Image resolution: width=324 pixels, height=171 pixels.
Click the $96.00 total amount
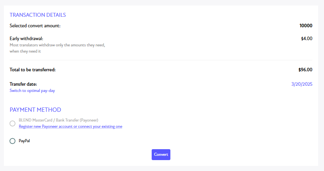pyautogui.click(x=305, y=70)
